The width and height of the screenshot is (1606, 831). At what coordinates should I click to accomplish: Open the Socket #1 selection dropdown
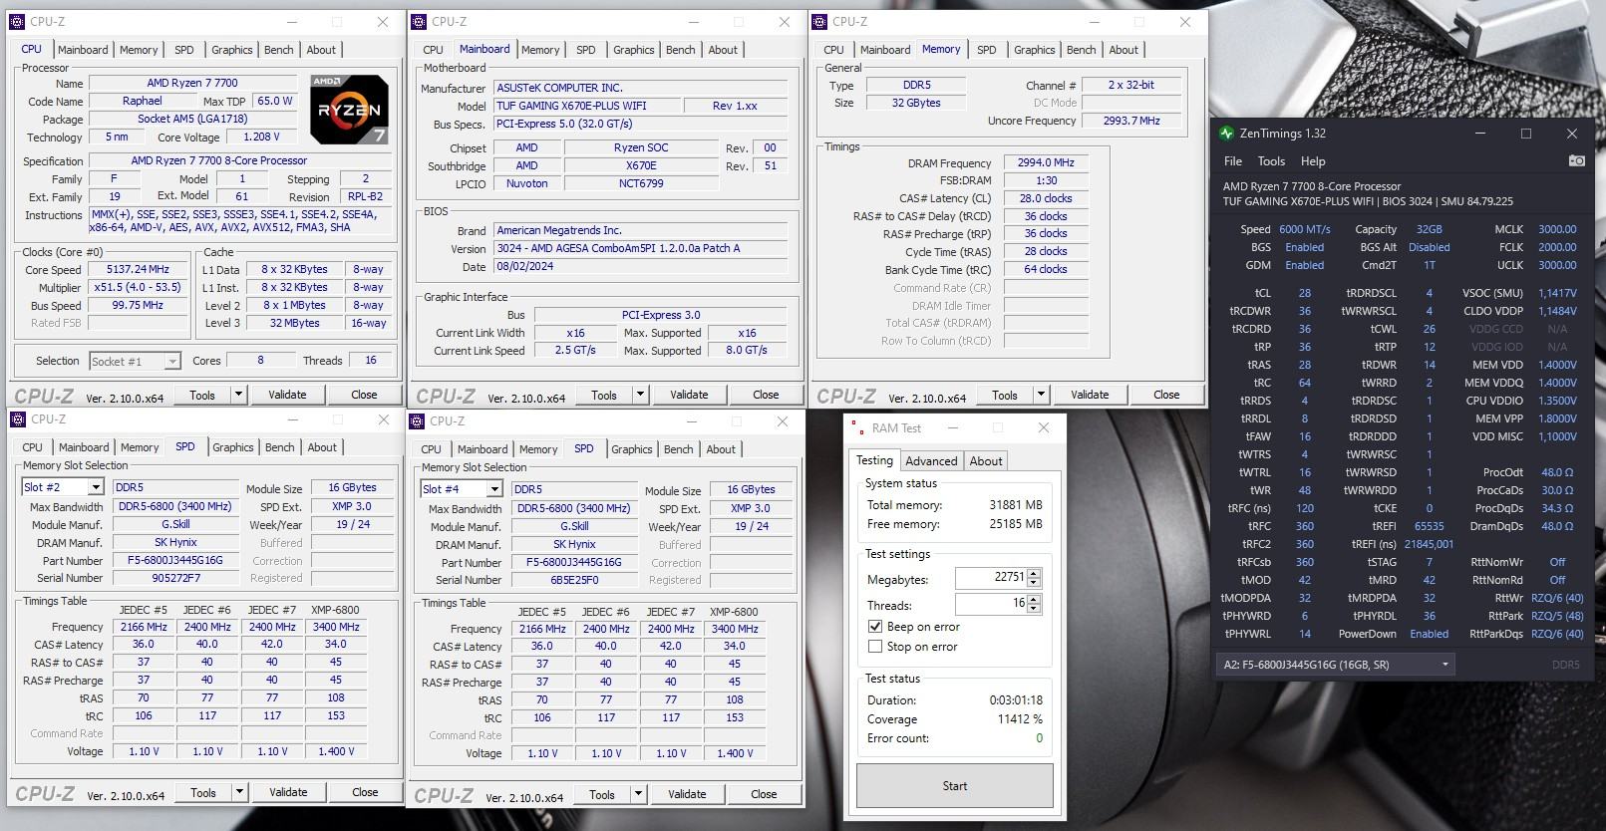pyautogui.click(x=172, y=361)
